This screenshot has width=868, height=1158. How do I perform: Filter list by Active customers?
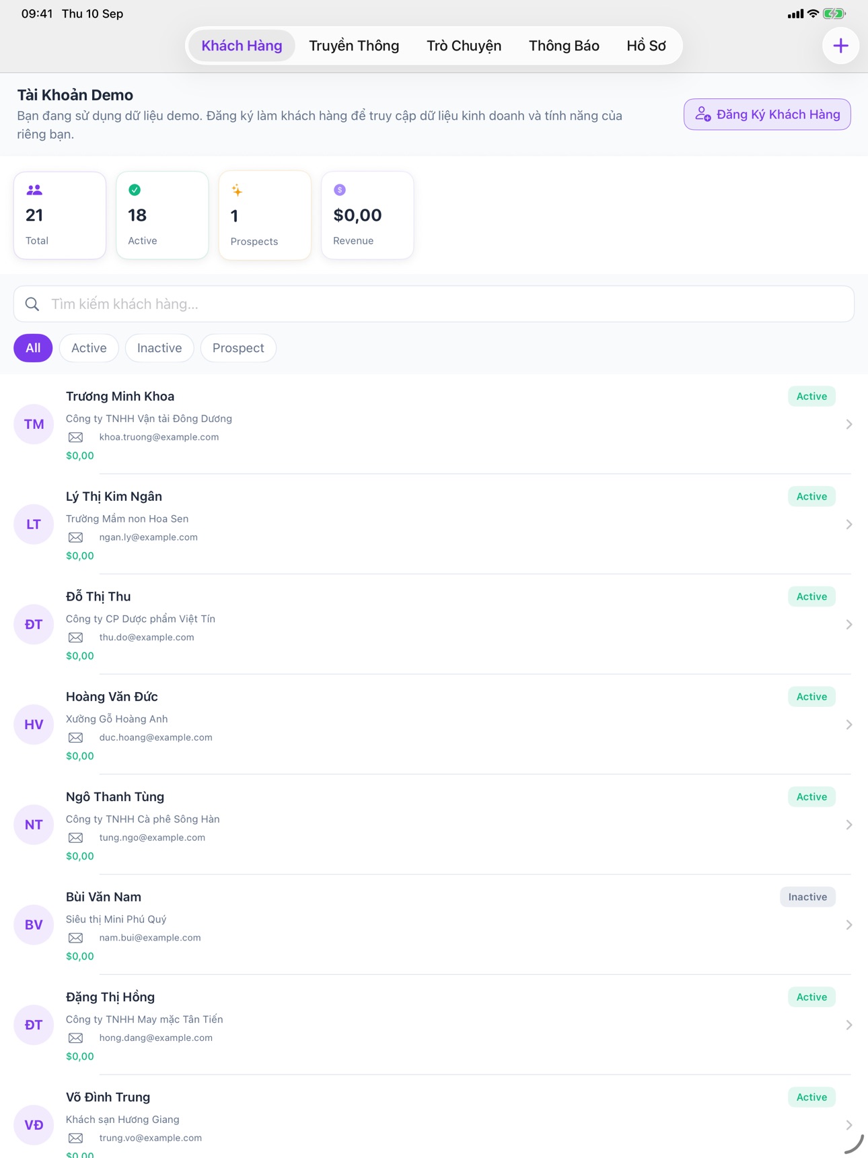89,348
